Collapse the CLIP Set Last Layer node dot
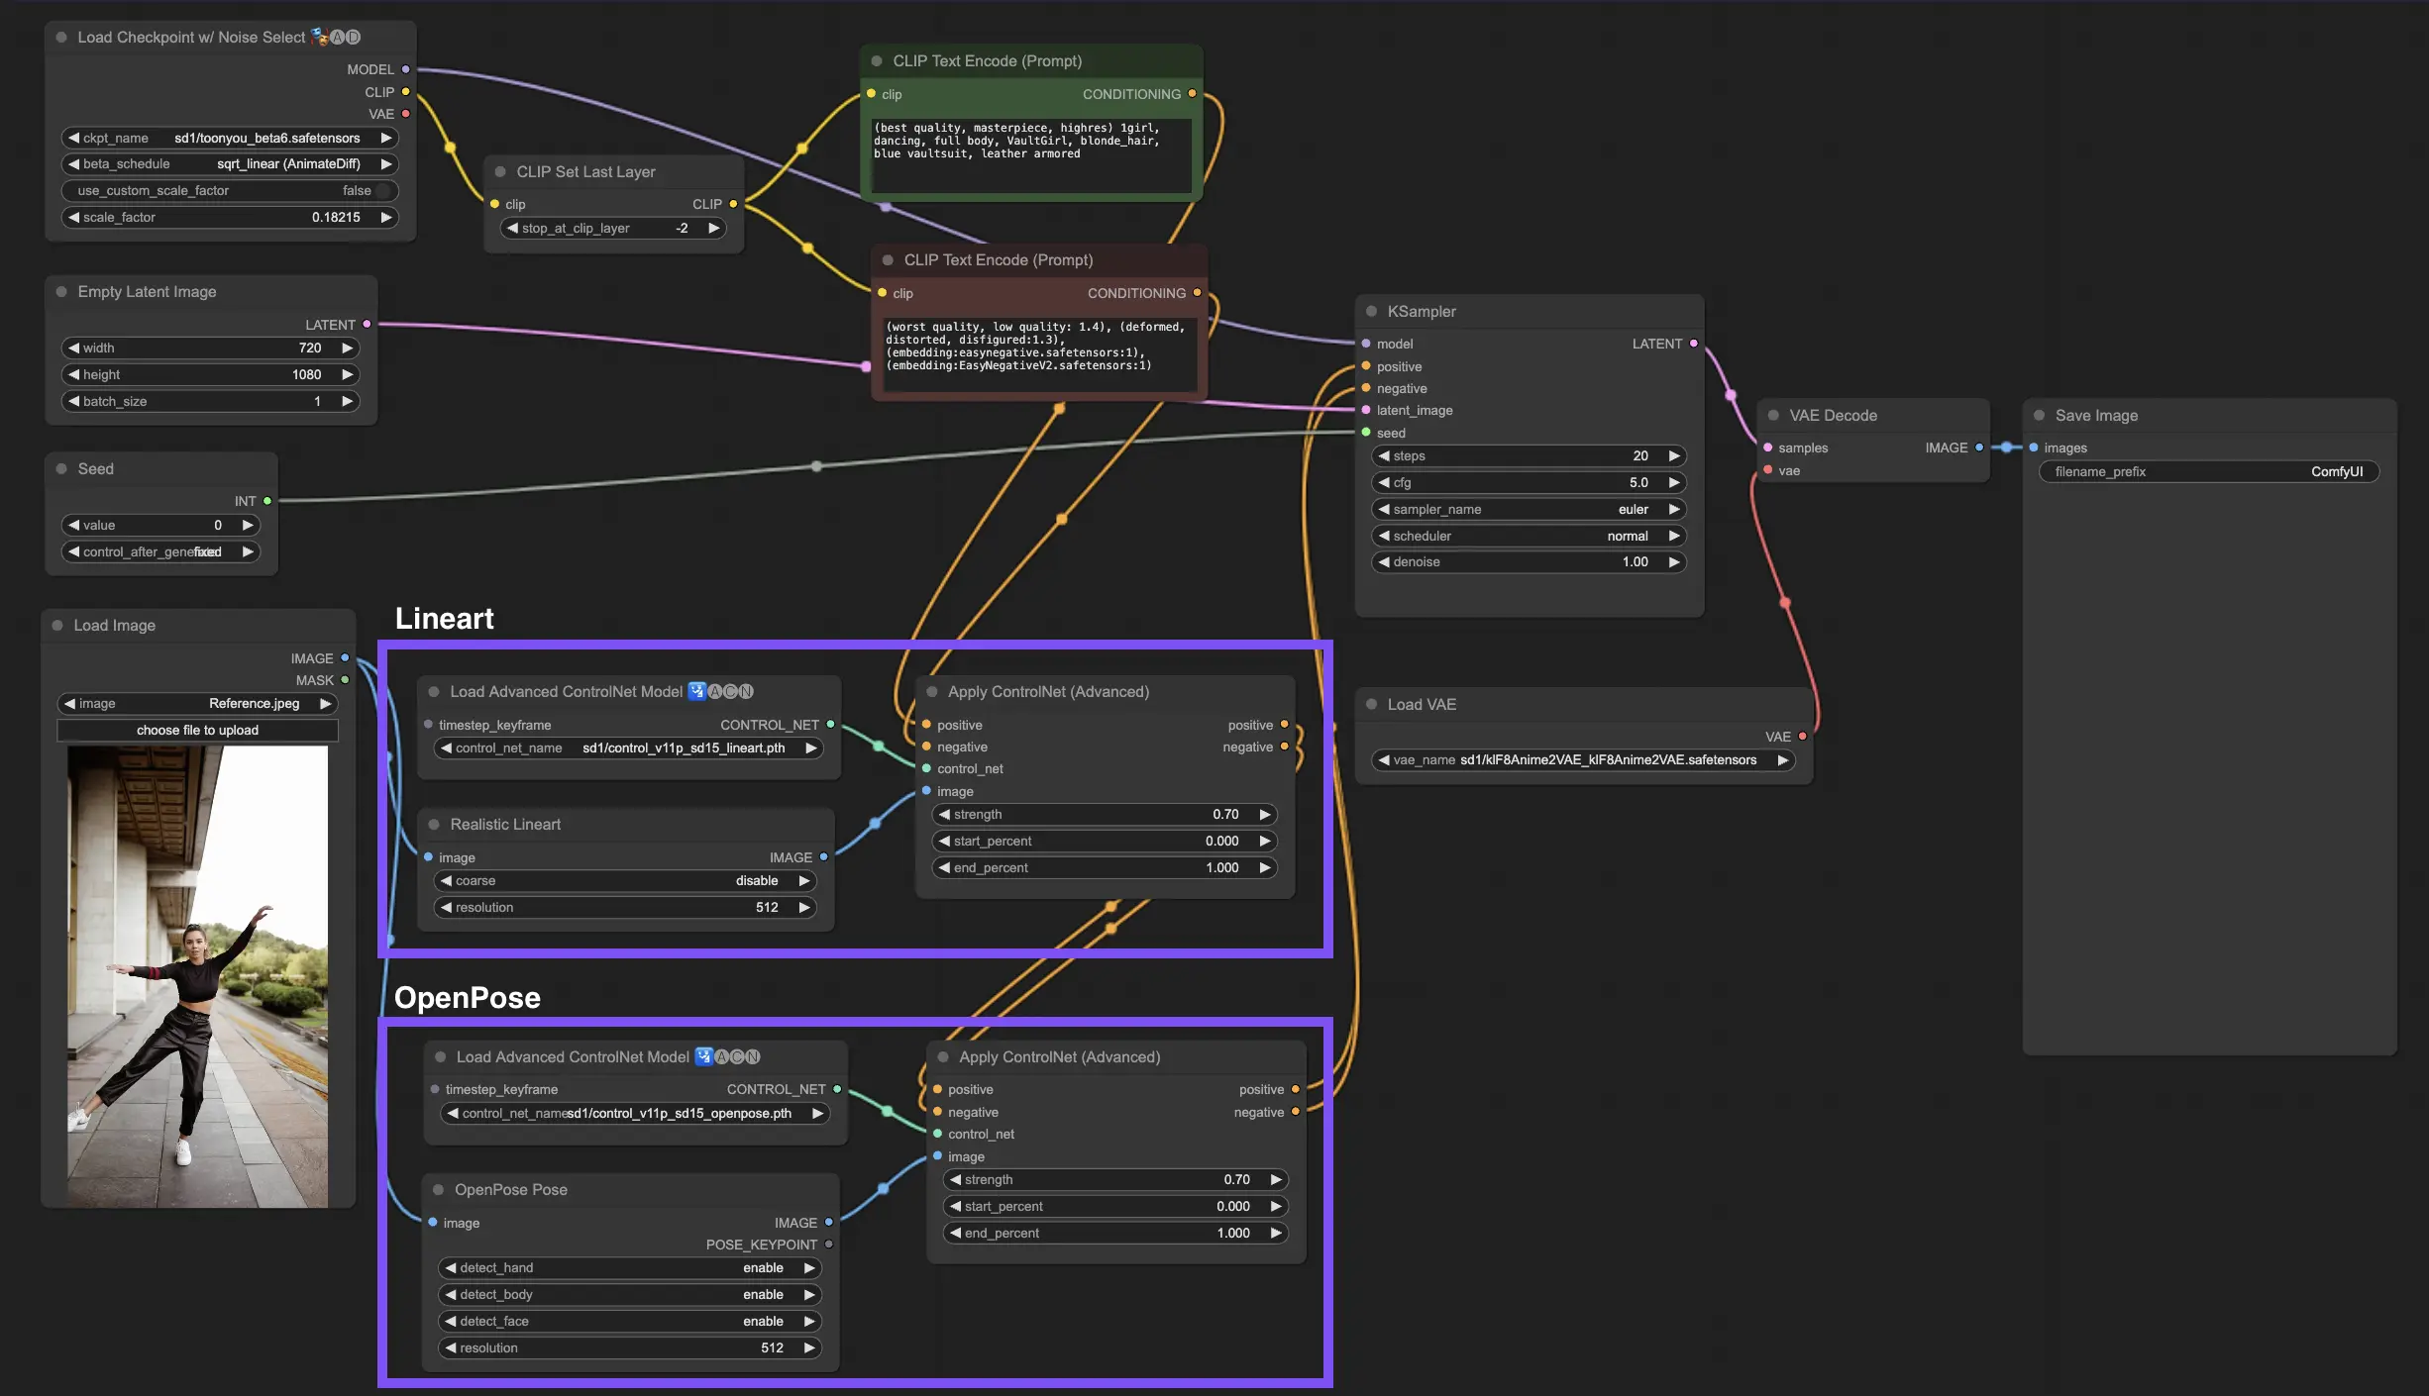 point(500,172)
